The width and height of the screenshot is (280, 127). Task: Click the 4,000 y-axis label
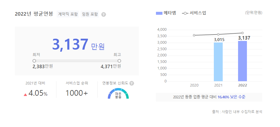(x=162, y=30)
